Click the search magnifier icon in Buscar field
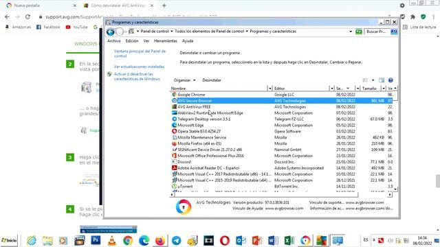Screen dimensions: 440x247 click(x=394, y=32)
